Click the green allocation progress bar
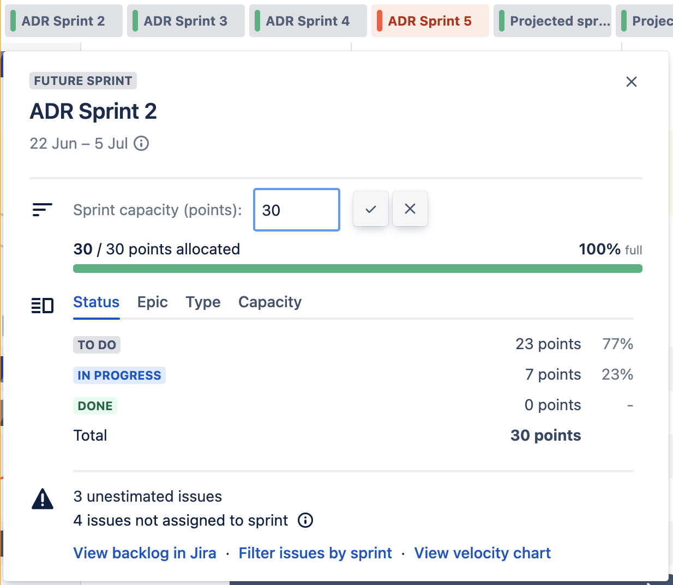Screen dimensions: 673x585 tap(357, 268)
